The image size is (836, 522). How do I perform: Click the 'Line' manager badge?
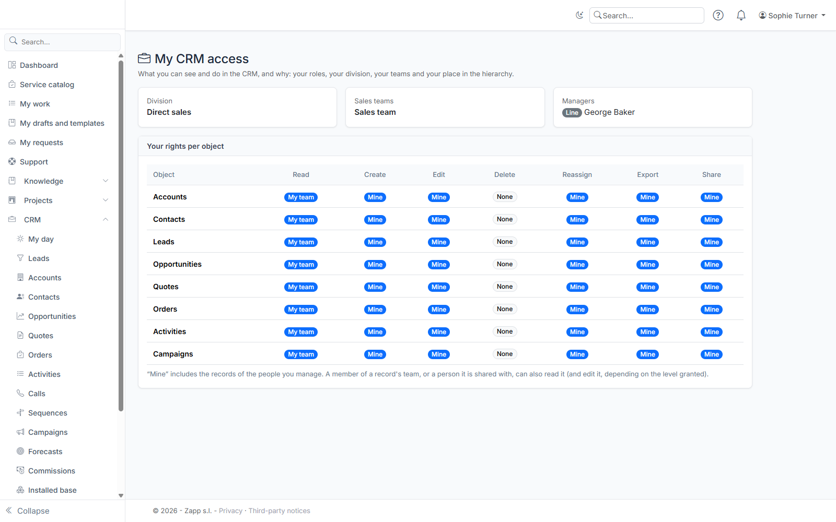click(572, 113)
